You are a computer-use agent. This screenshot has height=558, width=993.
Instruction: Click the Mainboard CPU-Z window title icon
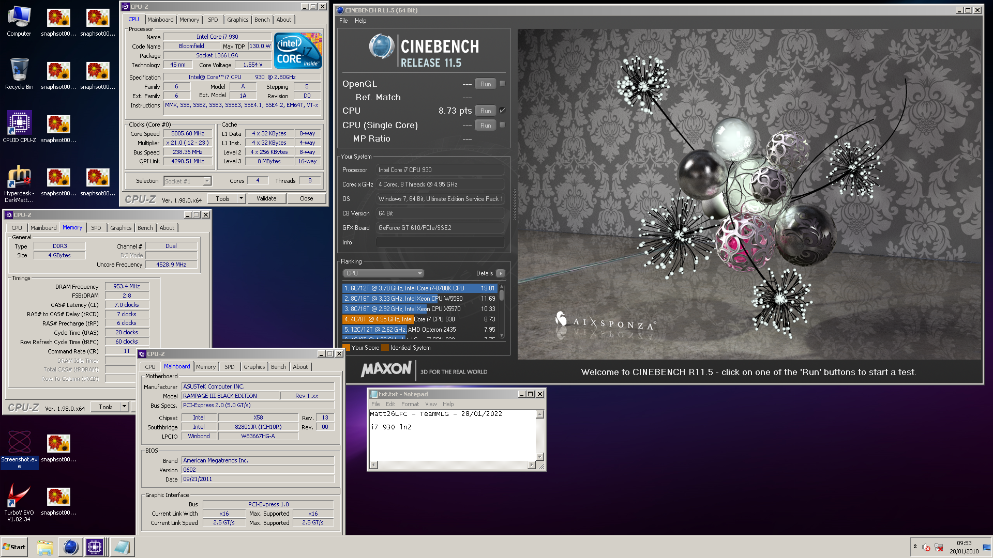coord(142,354)
